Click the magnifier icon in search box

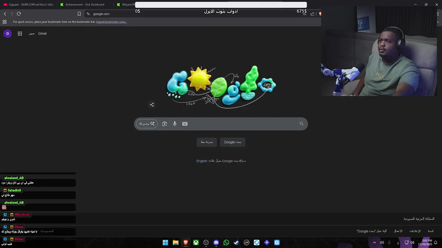(301, 124)
